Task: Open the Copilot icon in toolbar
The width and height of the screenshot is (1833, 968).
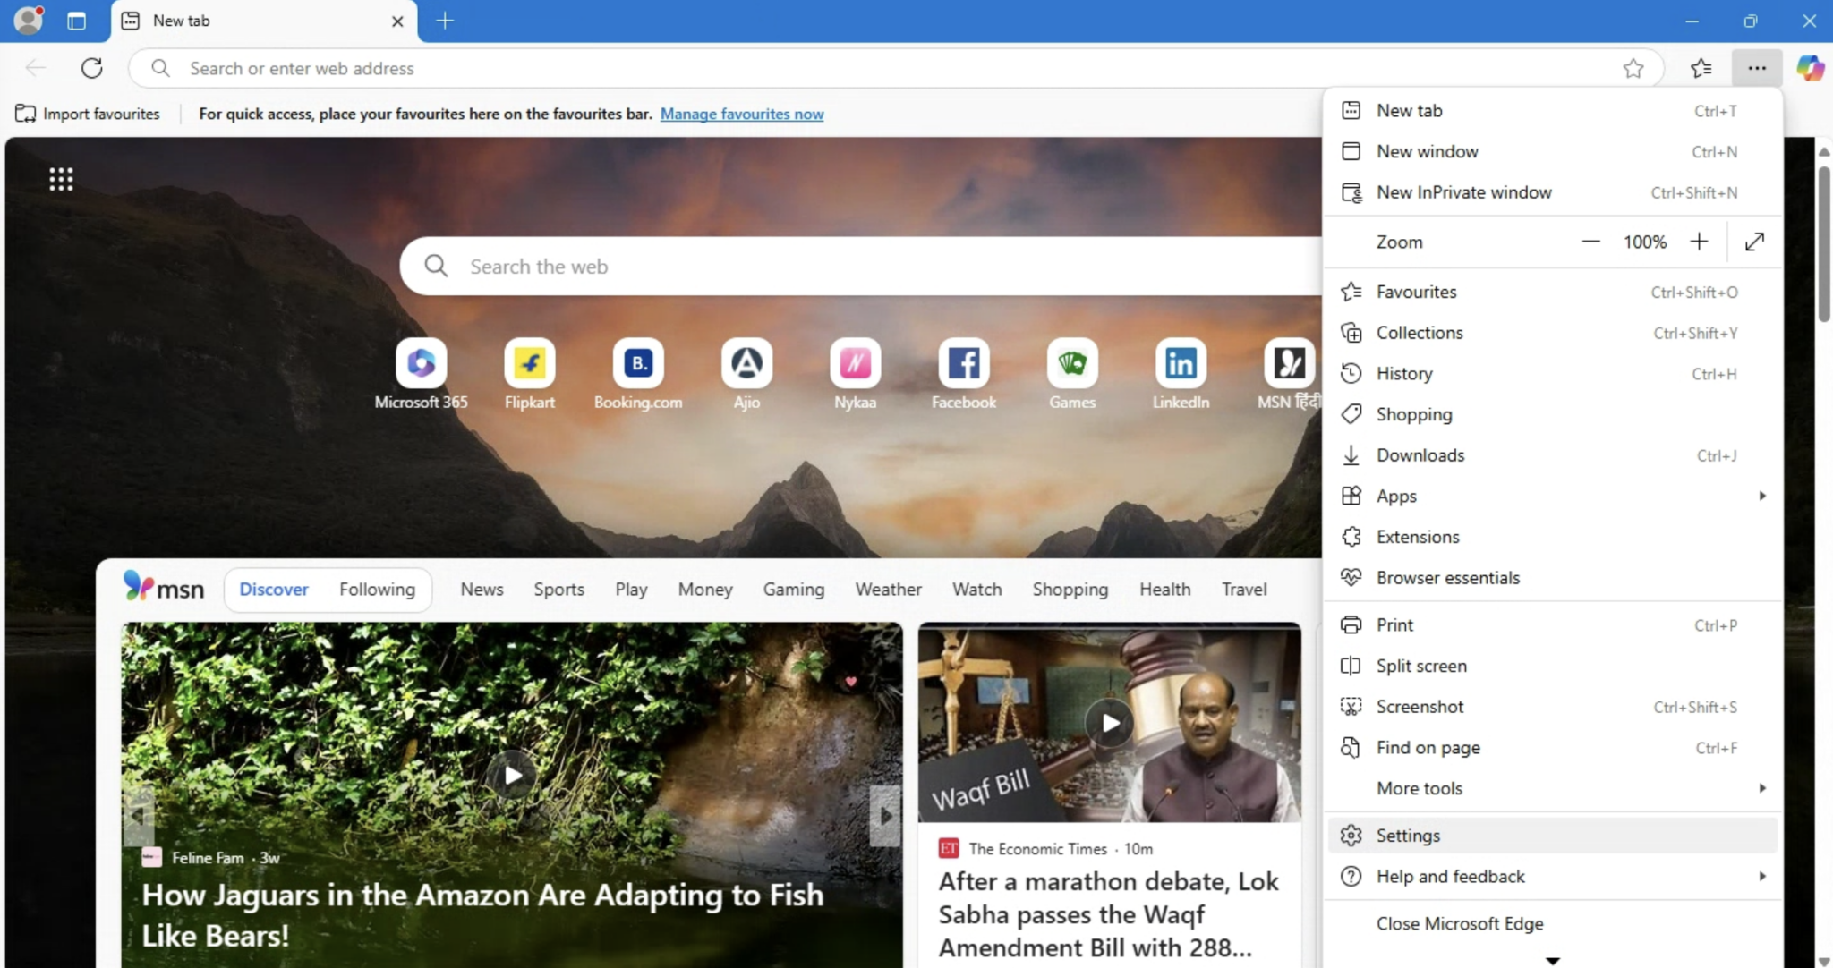Action: point(1810,68)
